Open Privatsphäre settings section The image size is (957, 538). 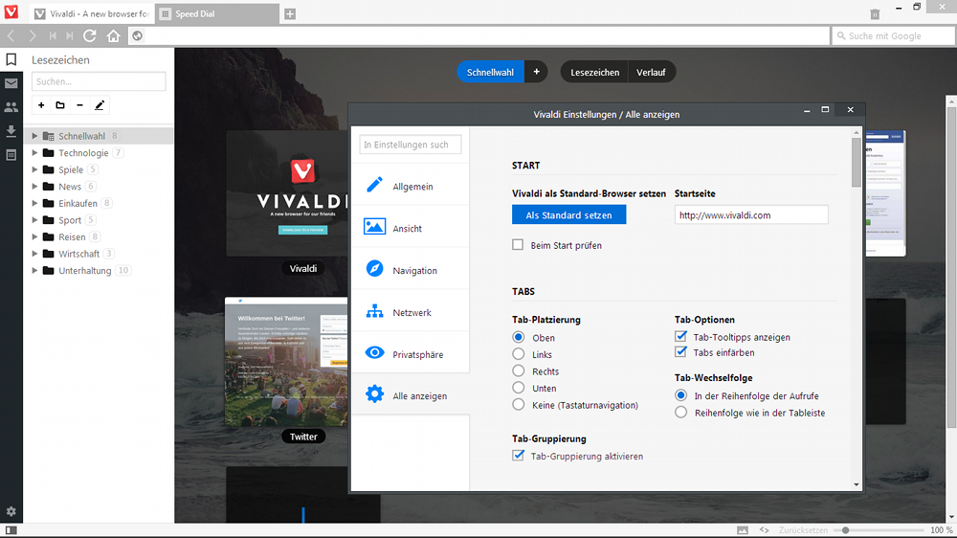point(411,354)
